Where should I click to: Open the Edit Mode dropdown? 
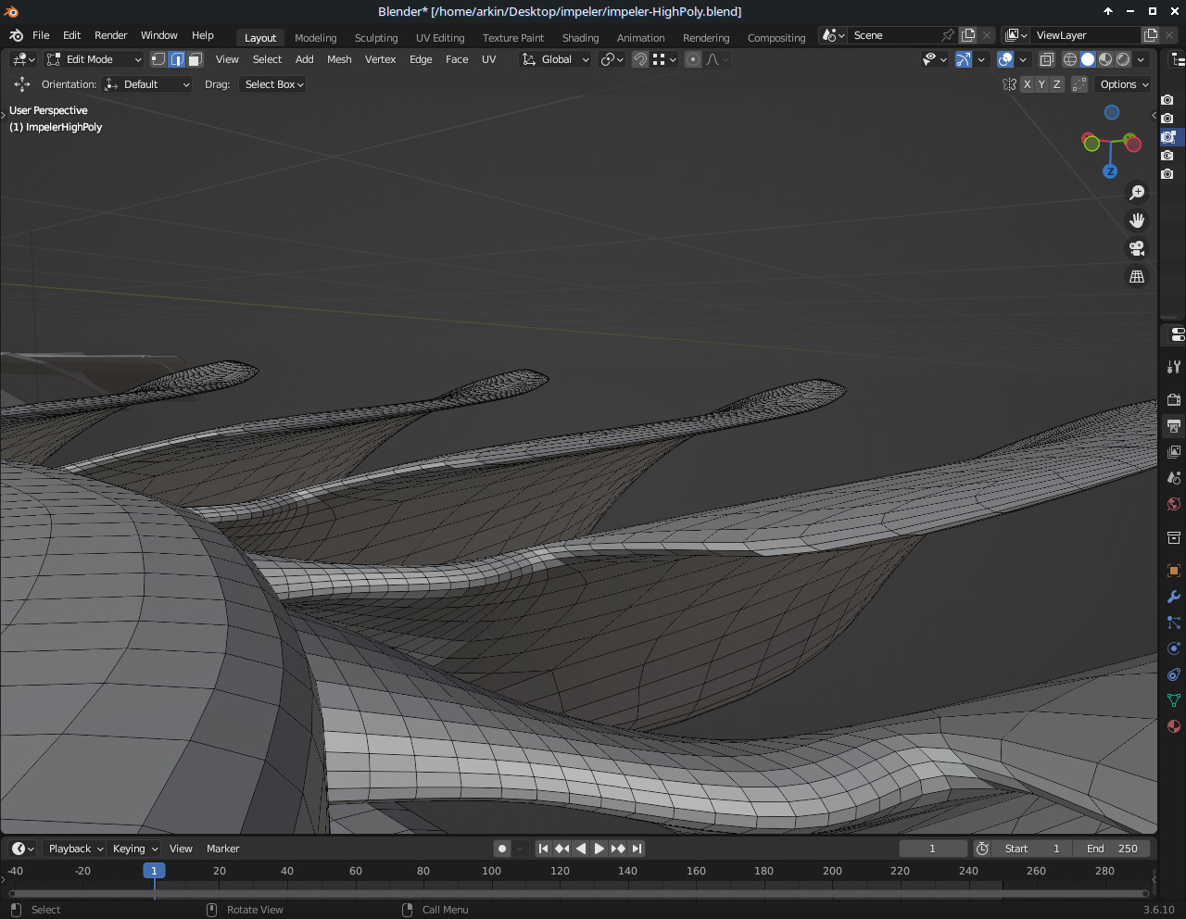pyautogui.click(x=95, y=59)
